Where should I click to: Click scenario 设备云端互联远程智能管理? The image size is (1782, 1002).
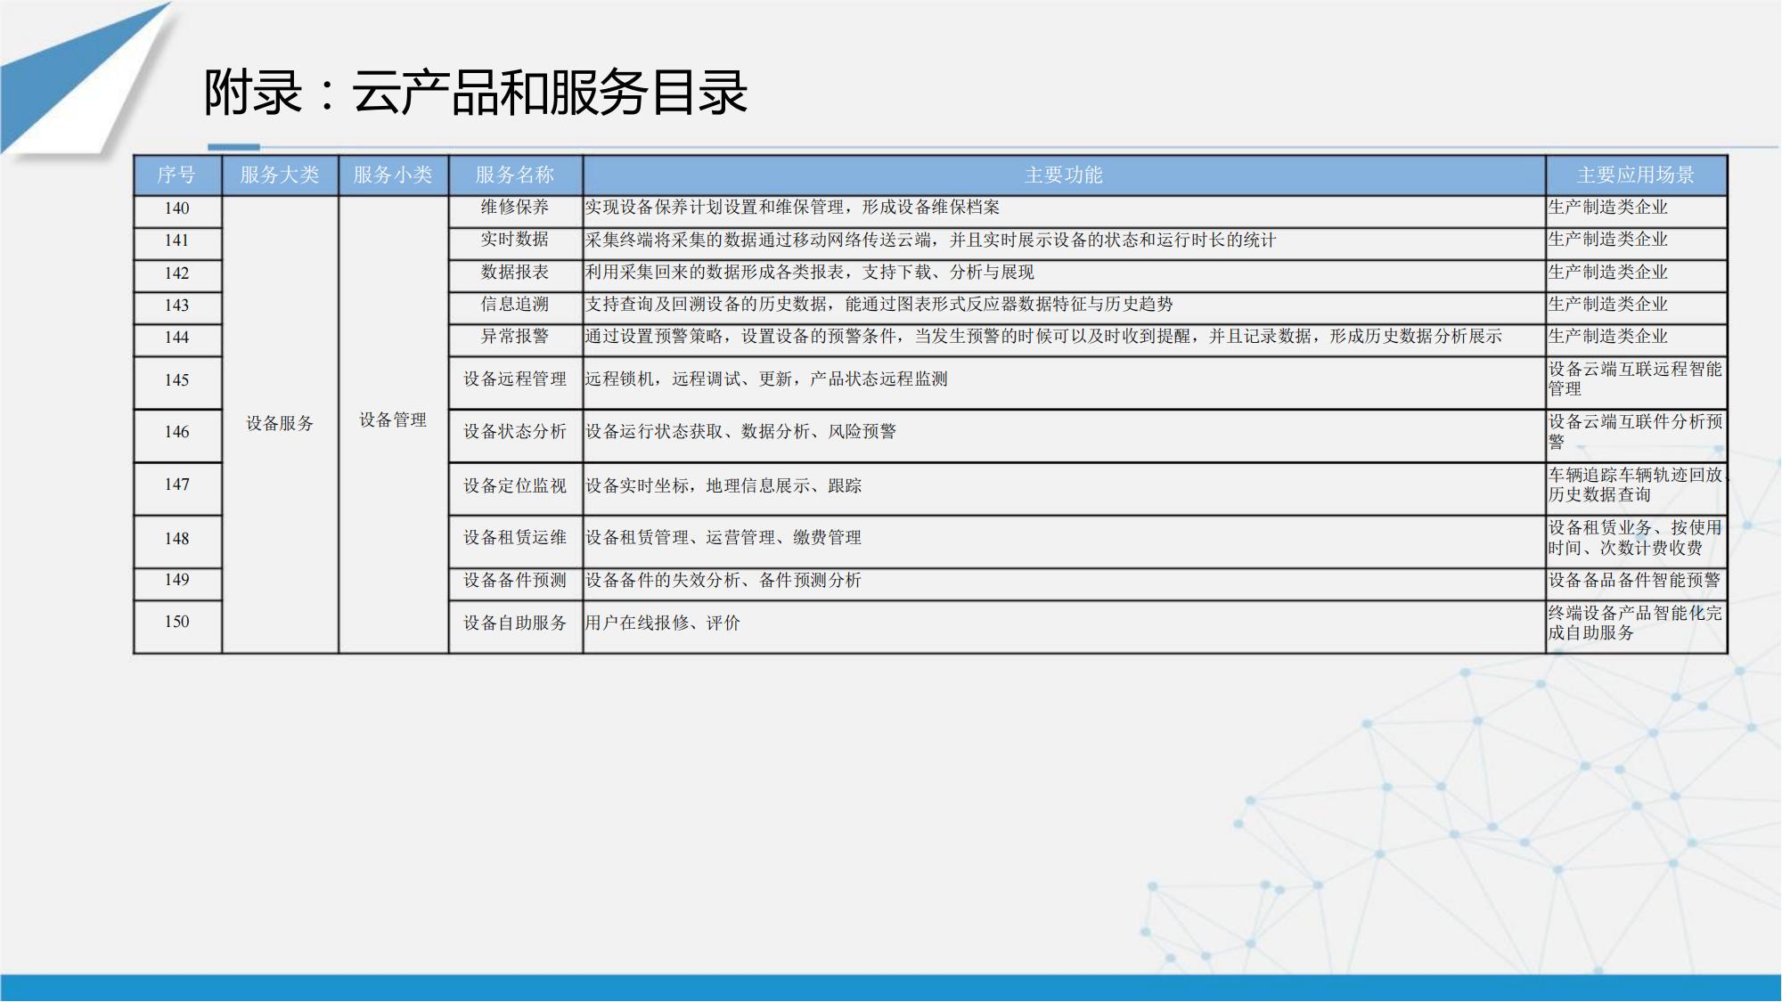pyautogui.click(x=1636, y=379)
